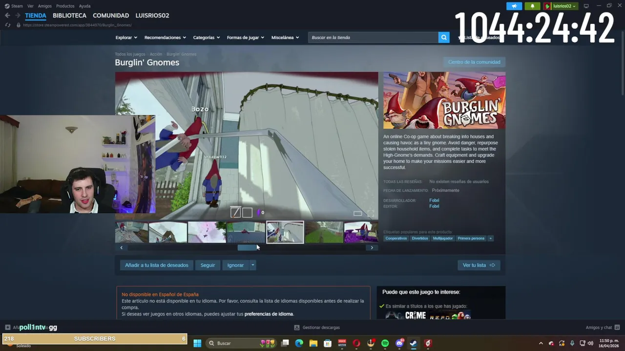
Task: Open the LUISRIOS02 profile tab
Action: click(152, 16)
